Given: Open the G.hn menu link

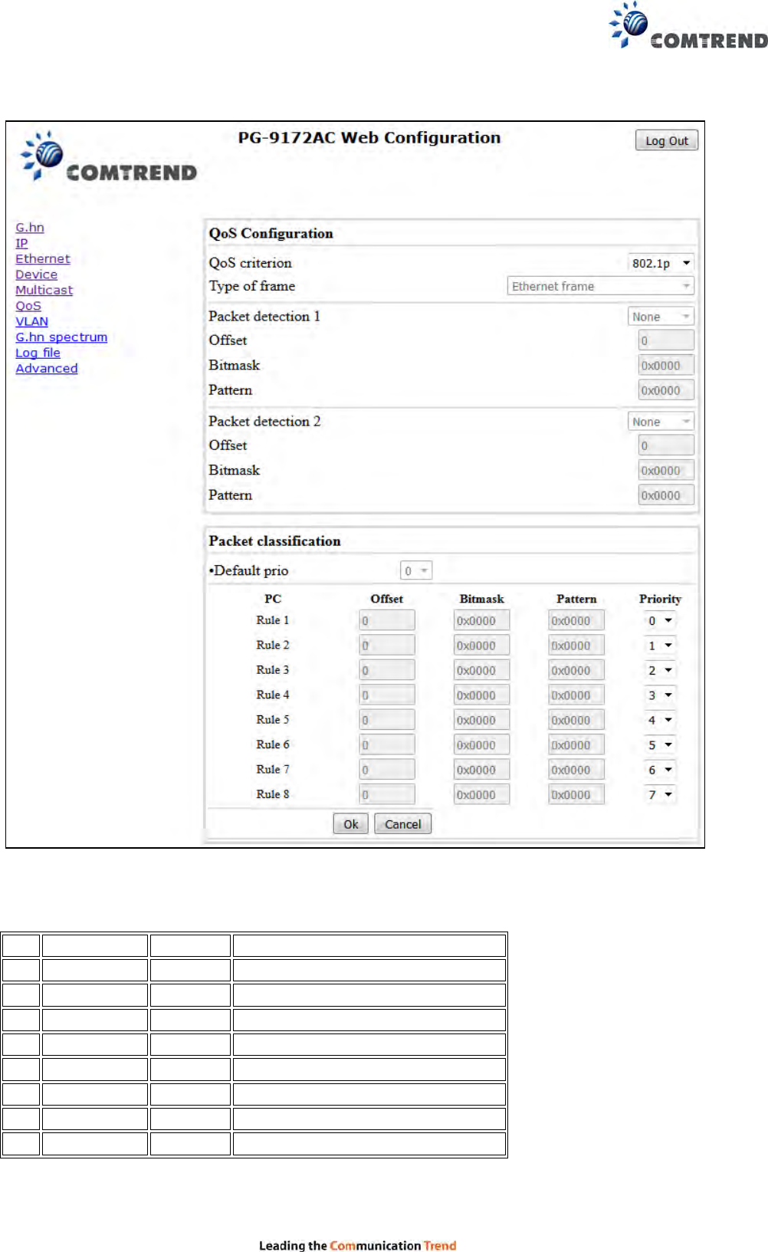Looking at the screenshot, I should click(30, 227).
